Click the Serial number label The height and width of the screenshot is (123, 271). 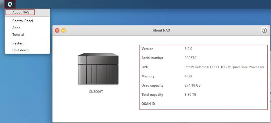[x=152, y=58]
